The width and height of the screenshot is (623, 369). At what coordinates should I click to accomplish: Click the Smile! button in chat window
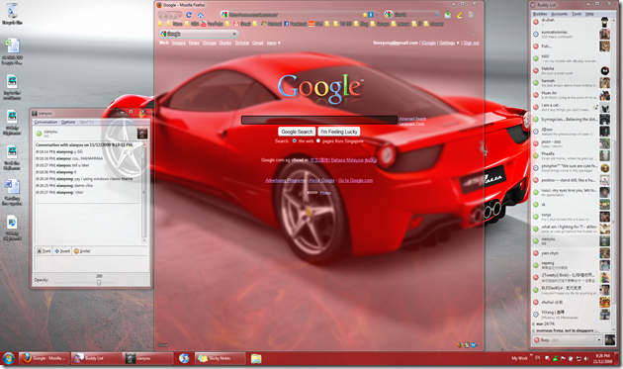pyautogui.click(x=82, y=251)
